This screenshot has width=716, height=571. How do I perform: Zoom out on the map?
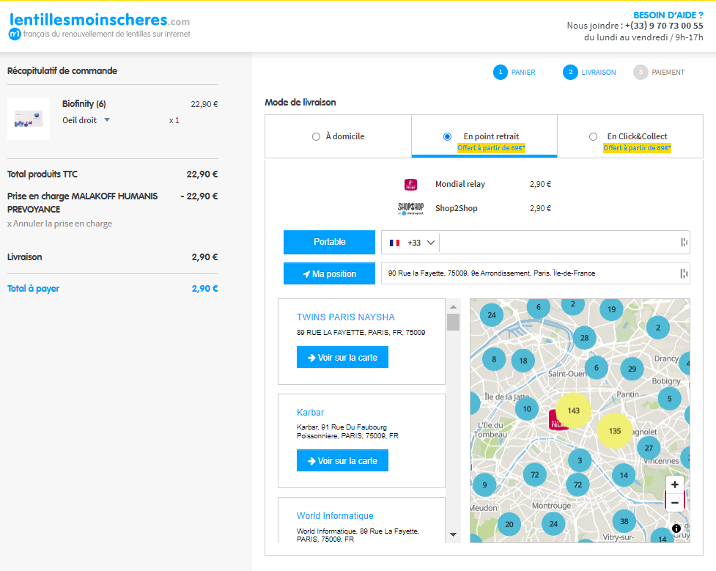coord(674,504)
